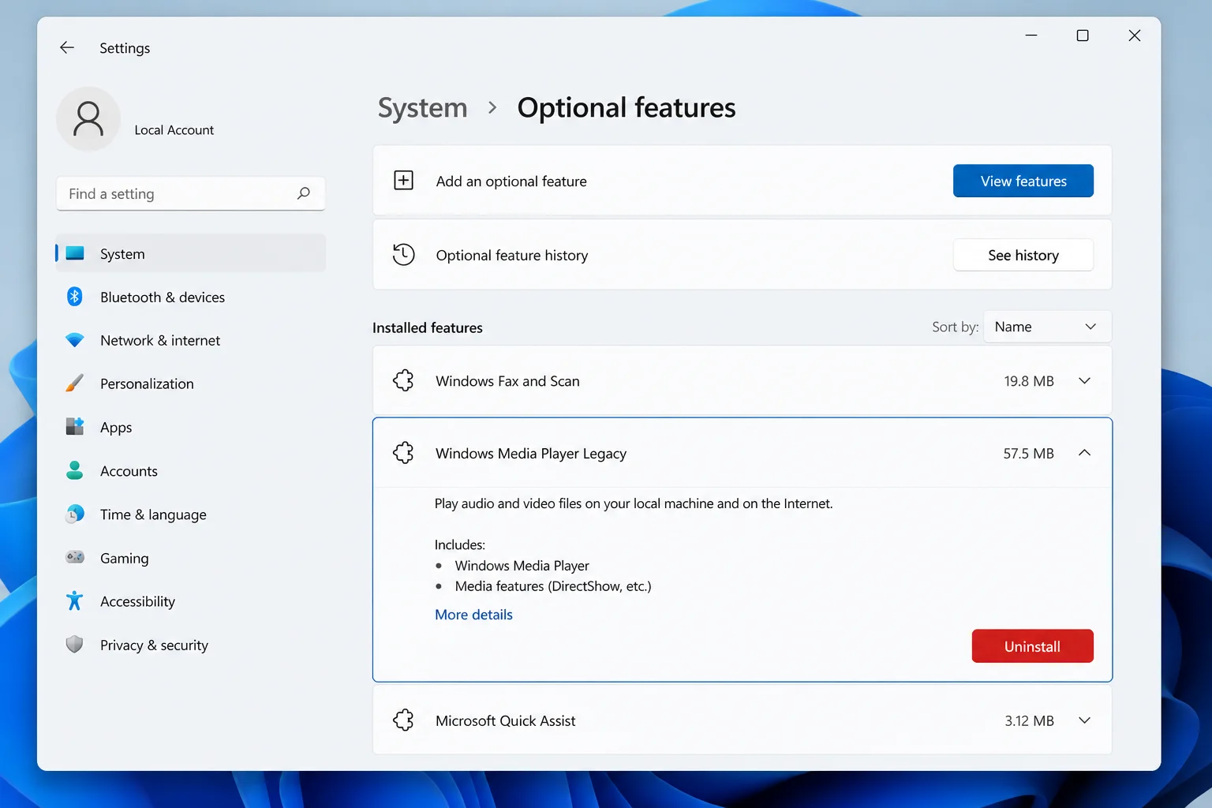
Task: Open the Sort by Name dropdown
Action: point(1047,327)
